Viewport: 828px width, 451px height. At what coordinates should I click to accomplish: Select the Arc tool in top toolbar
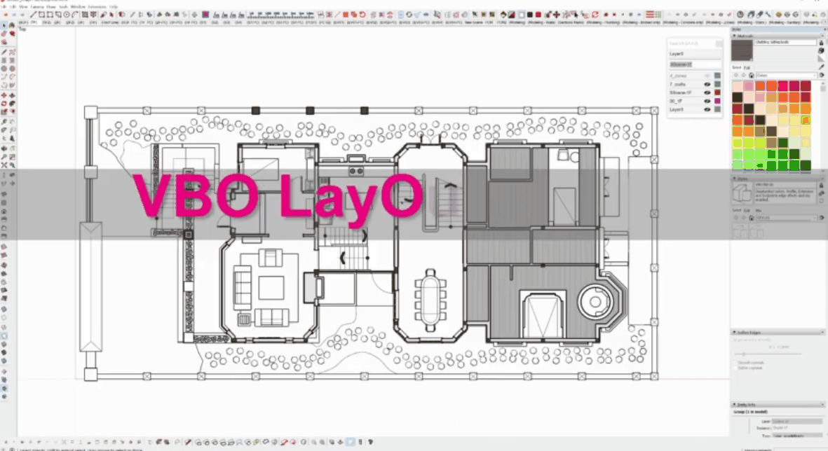point(75,14)
